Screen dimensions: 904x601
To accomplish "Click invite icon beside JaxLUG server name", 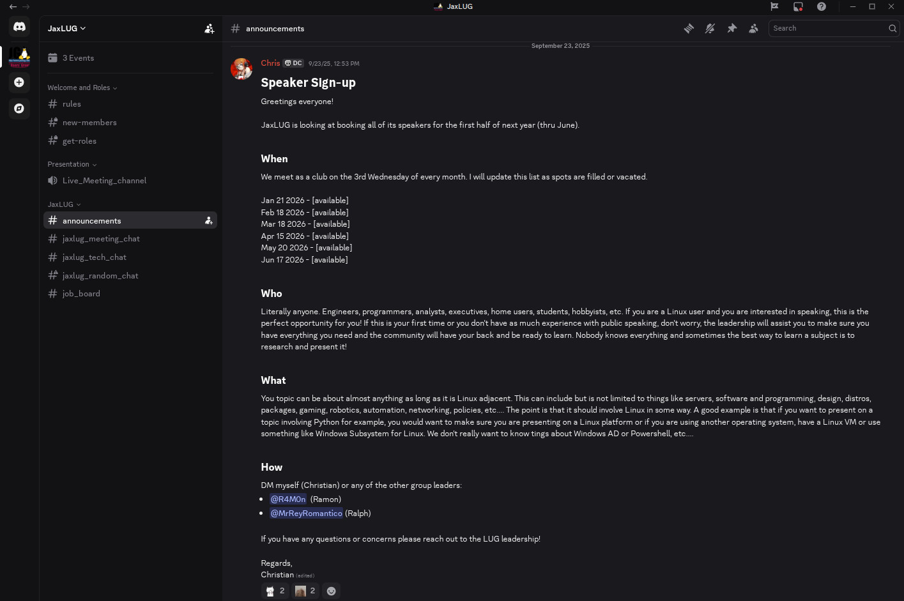I will coord(209,29).
